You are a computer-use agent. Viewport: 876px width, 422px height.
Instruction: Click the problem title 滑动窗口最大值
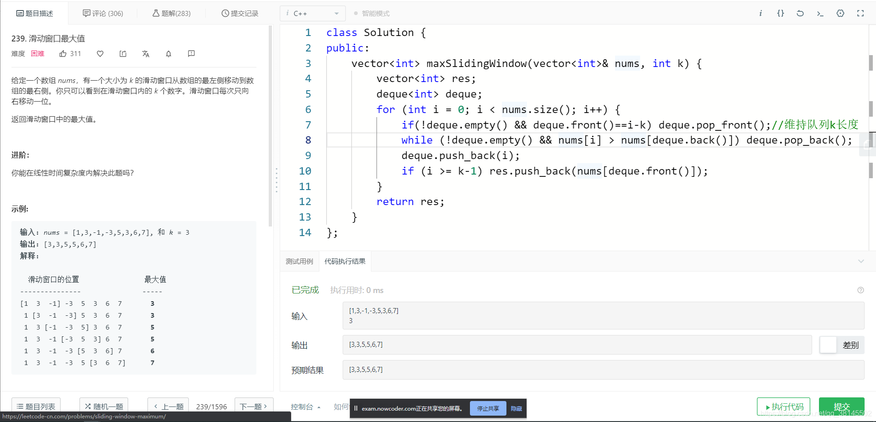pos(57,39)
